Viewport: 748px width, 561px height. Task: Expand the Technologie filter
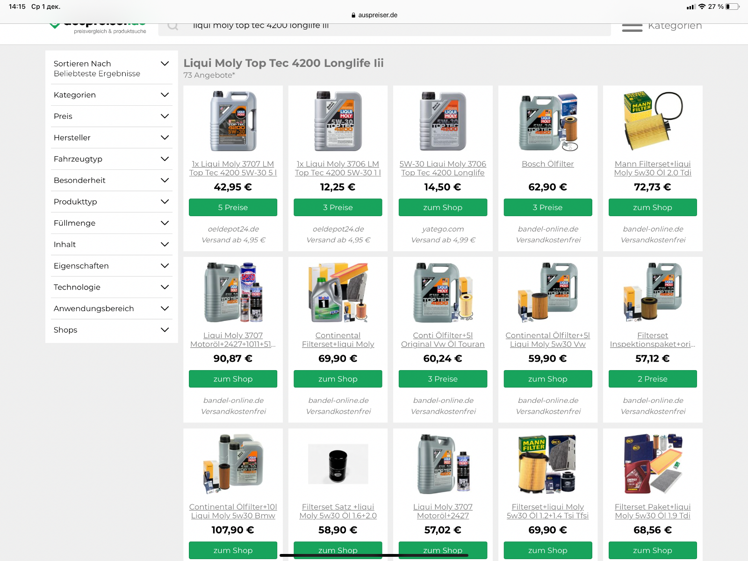[x=111, y=287]
